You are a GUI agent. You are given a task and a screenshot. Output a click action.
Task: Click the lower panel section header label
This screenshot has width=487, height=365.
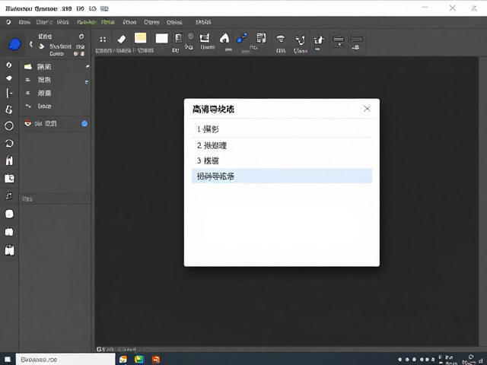tap(27, 199)
